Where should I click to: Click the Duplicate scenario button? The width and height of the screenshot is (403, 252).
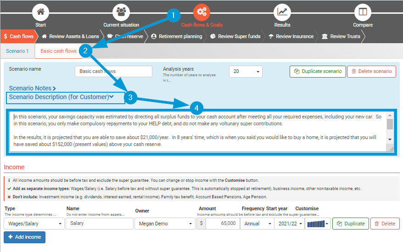(x=318, y=72)
